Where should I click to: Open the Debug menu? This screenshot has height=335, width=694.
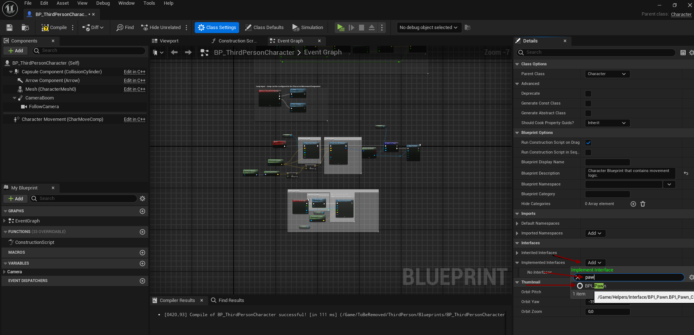pyautogui.click(x=103, y=3)
